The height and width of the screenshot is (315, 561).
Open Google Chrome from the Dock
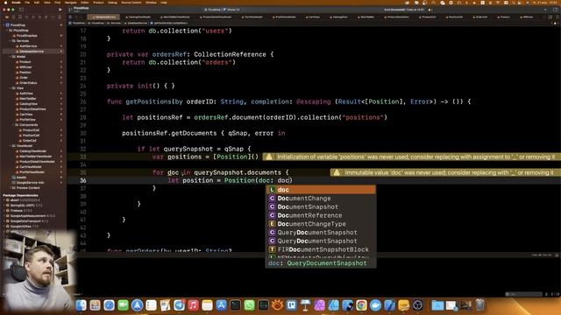pyautogui.click(x=361, y=305)
